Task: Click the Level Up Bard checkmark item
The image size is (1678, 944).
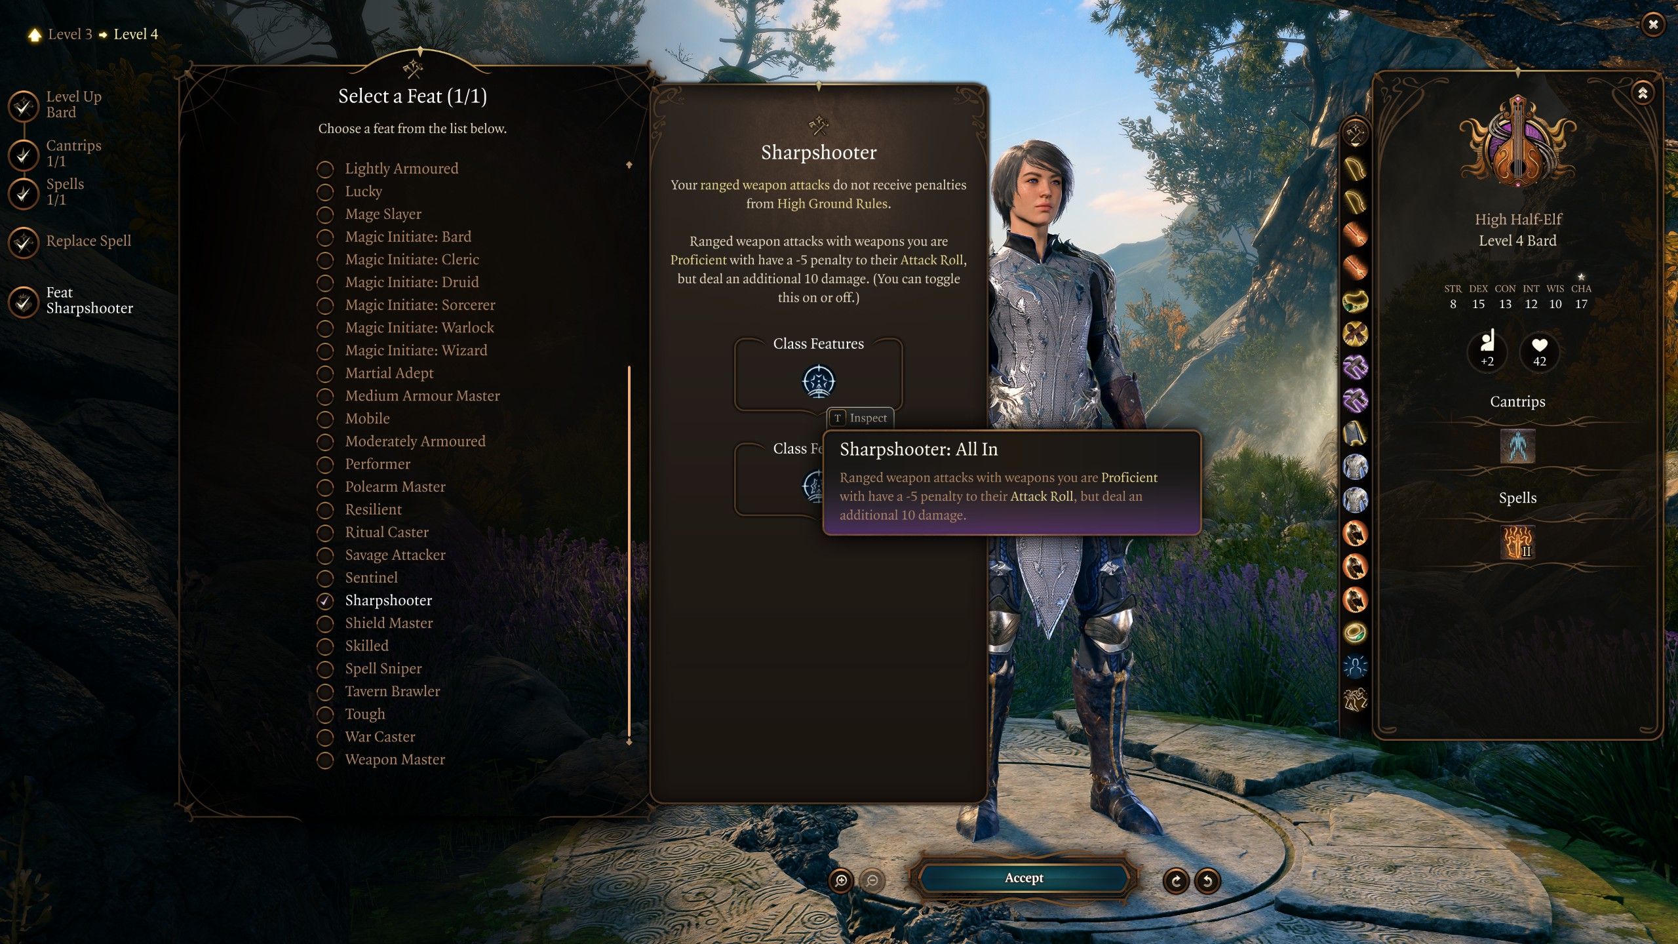Action: [x=22, y=104]
